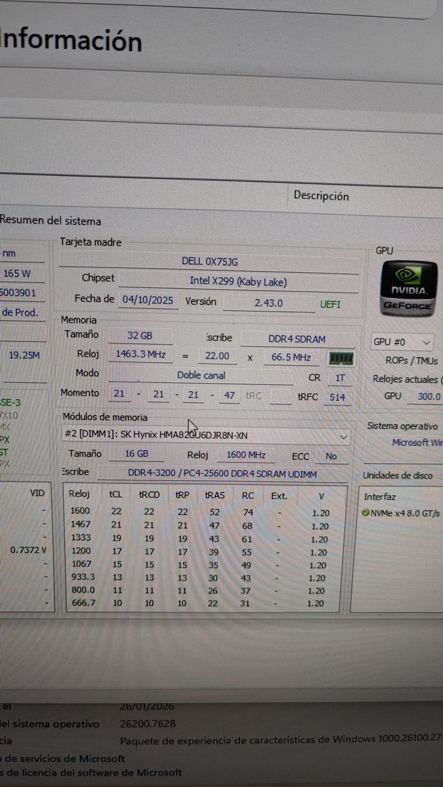Click the ECC No field
Screen dimensions: 443x787
(x=331, y=456)
